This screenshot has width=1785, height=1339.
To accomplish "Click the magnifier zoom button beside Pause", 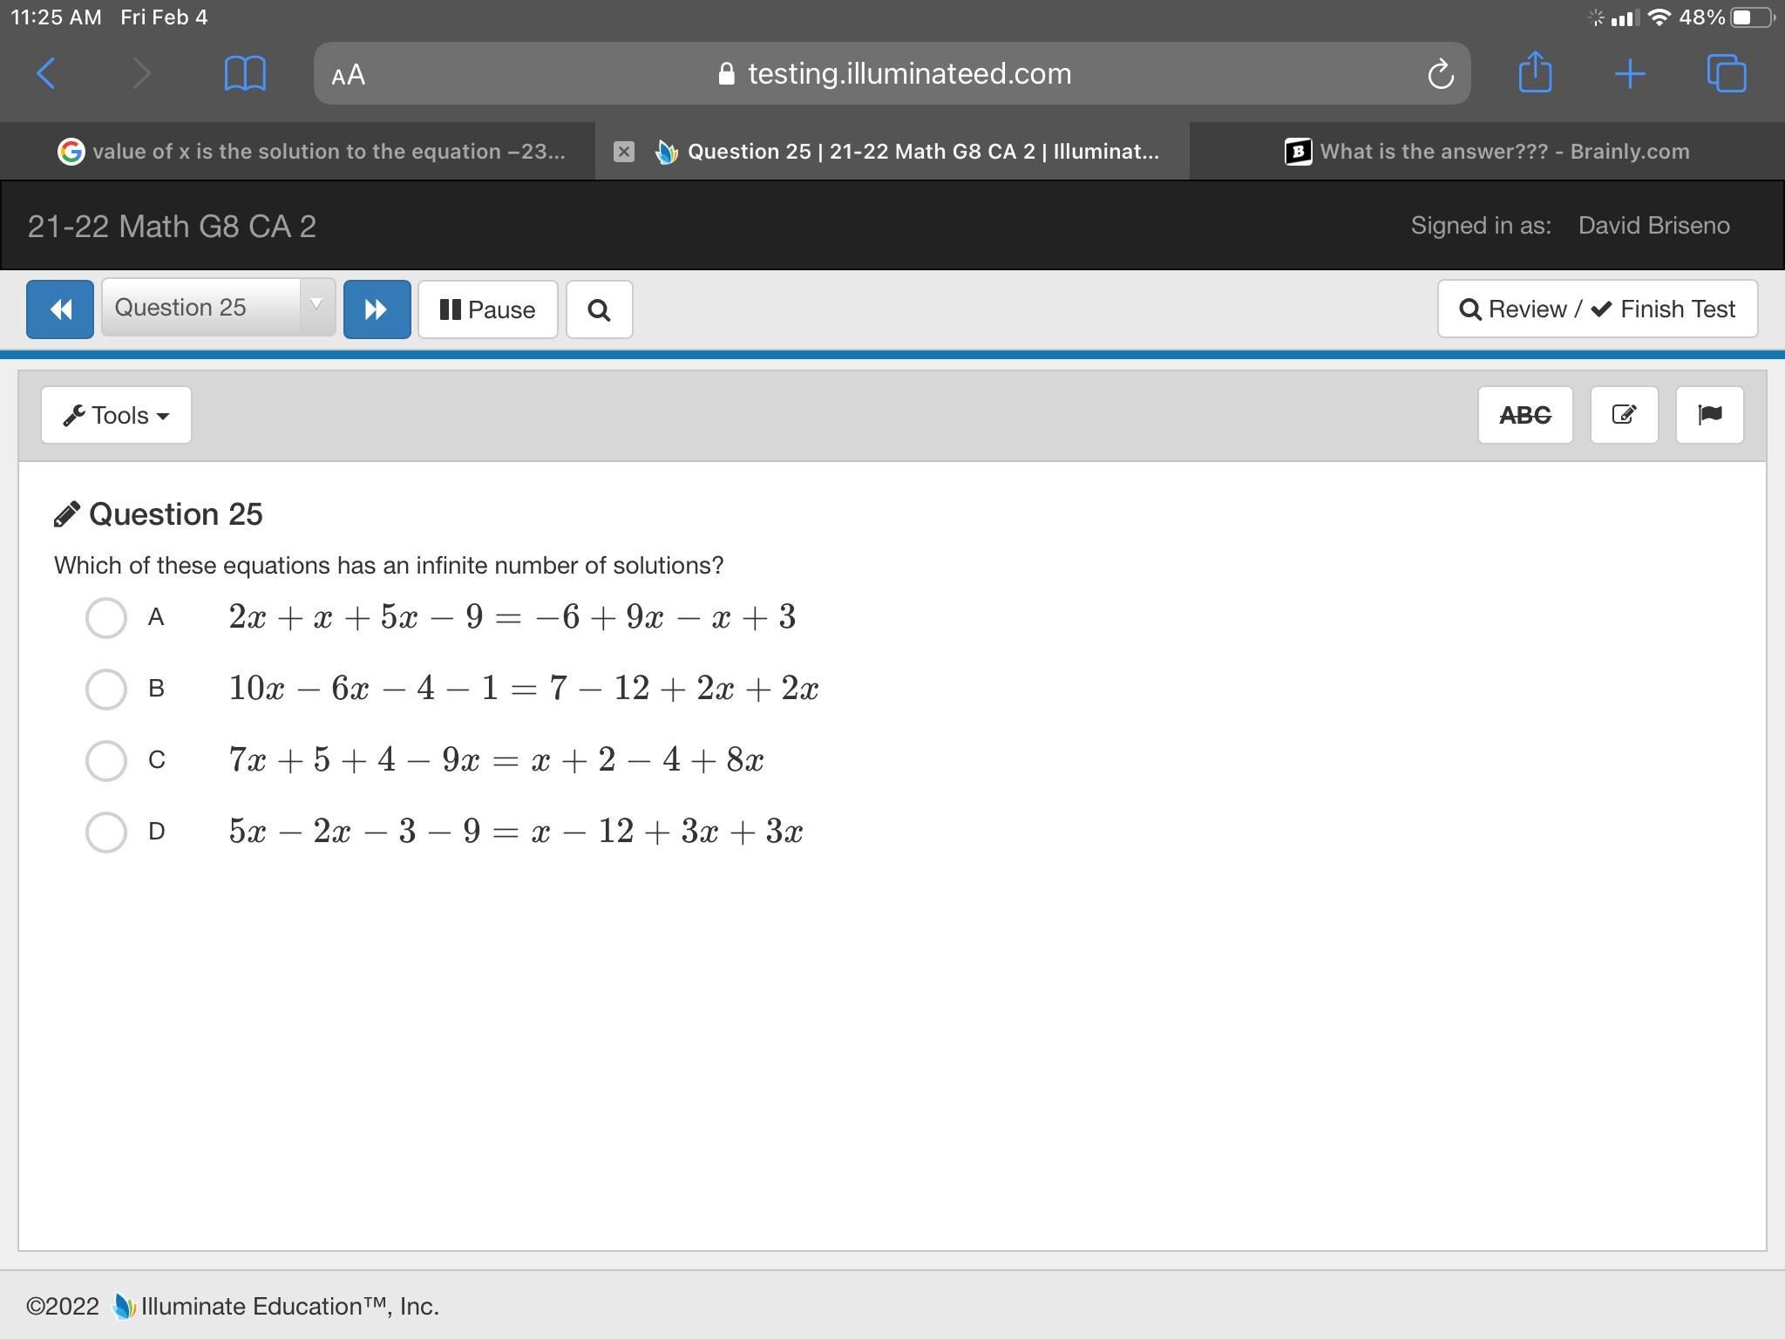I will tap(599, 309).
